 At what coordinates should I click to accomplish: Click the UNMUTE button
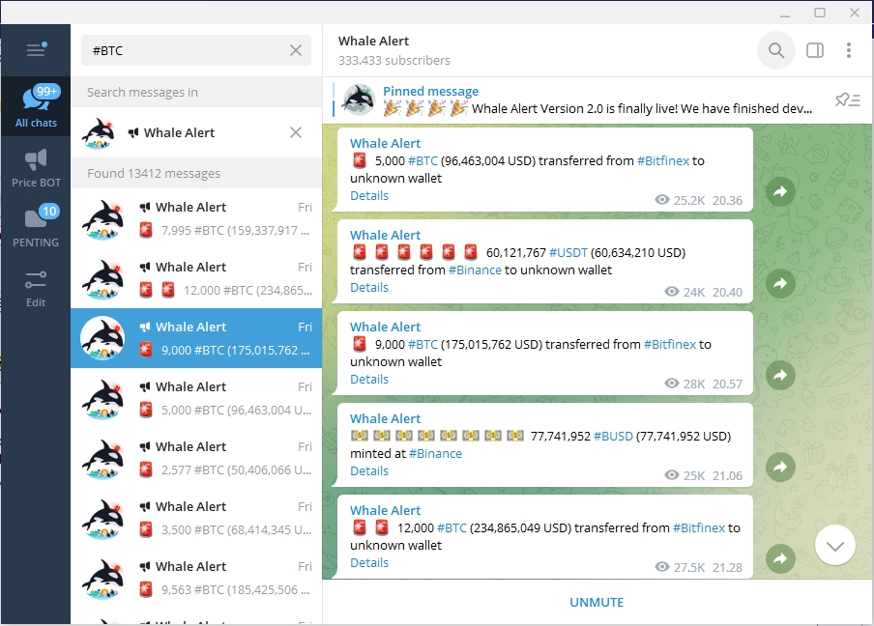597,602
